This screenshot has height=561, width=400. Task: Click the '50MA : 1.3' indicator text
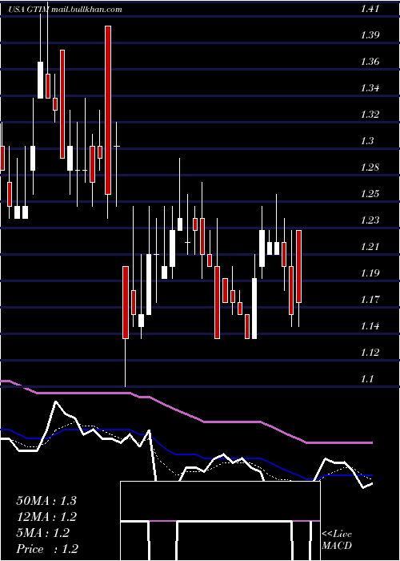(46, 501)
